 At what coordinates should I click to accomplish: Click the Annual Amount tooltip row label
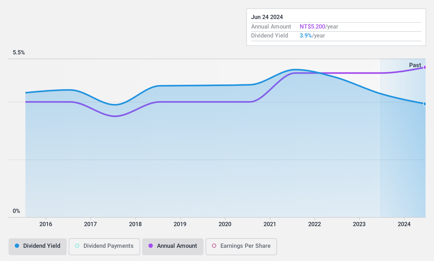271,27
